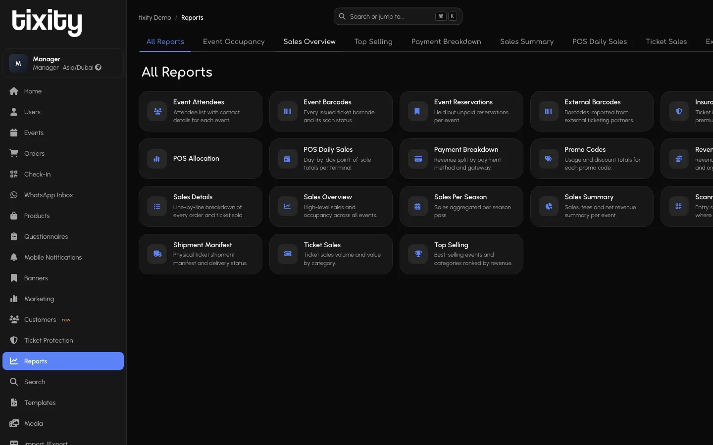Click the tixity Demo breadcrumb link

[154, 18]
